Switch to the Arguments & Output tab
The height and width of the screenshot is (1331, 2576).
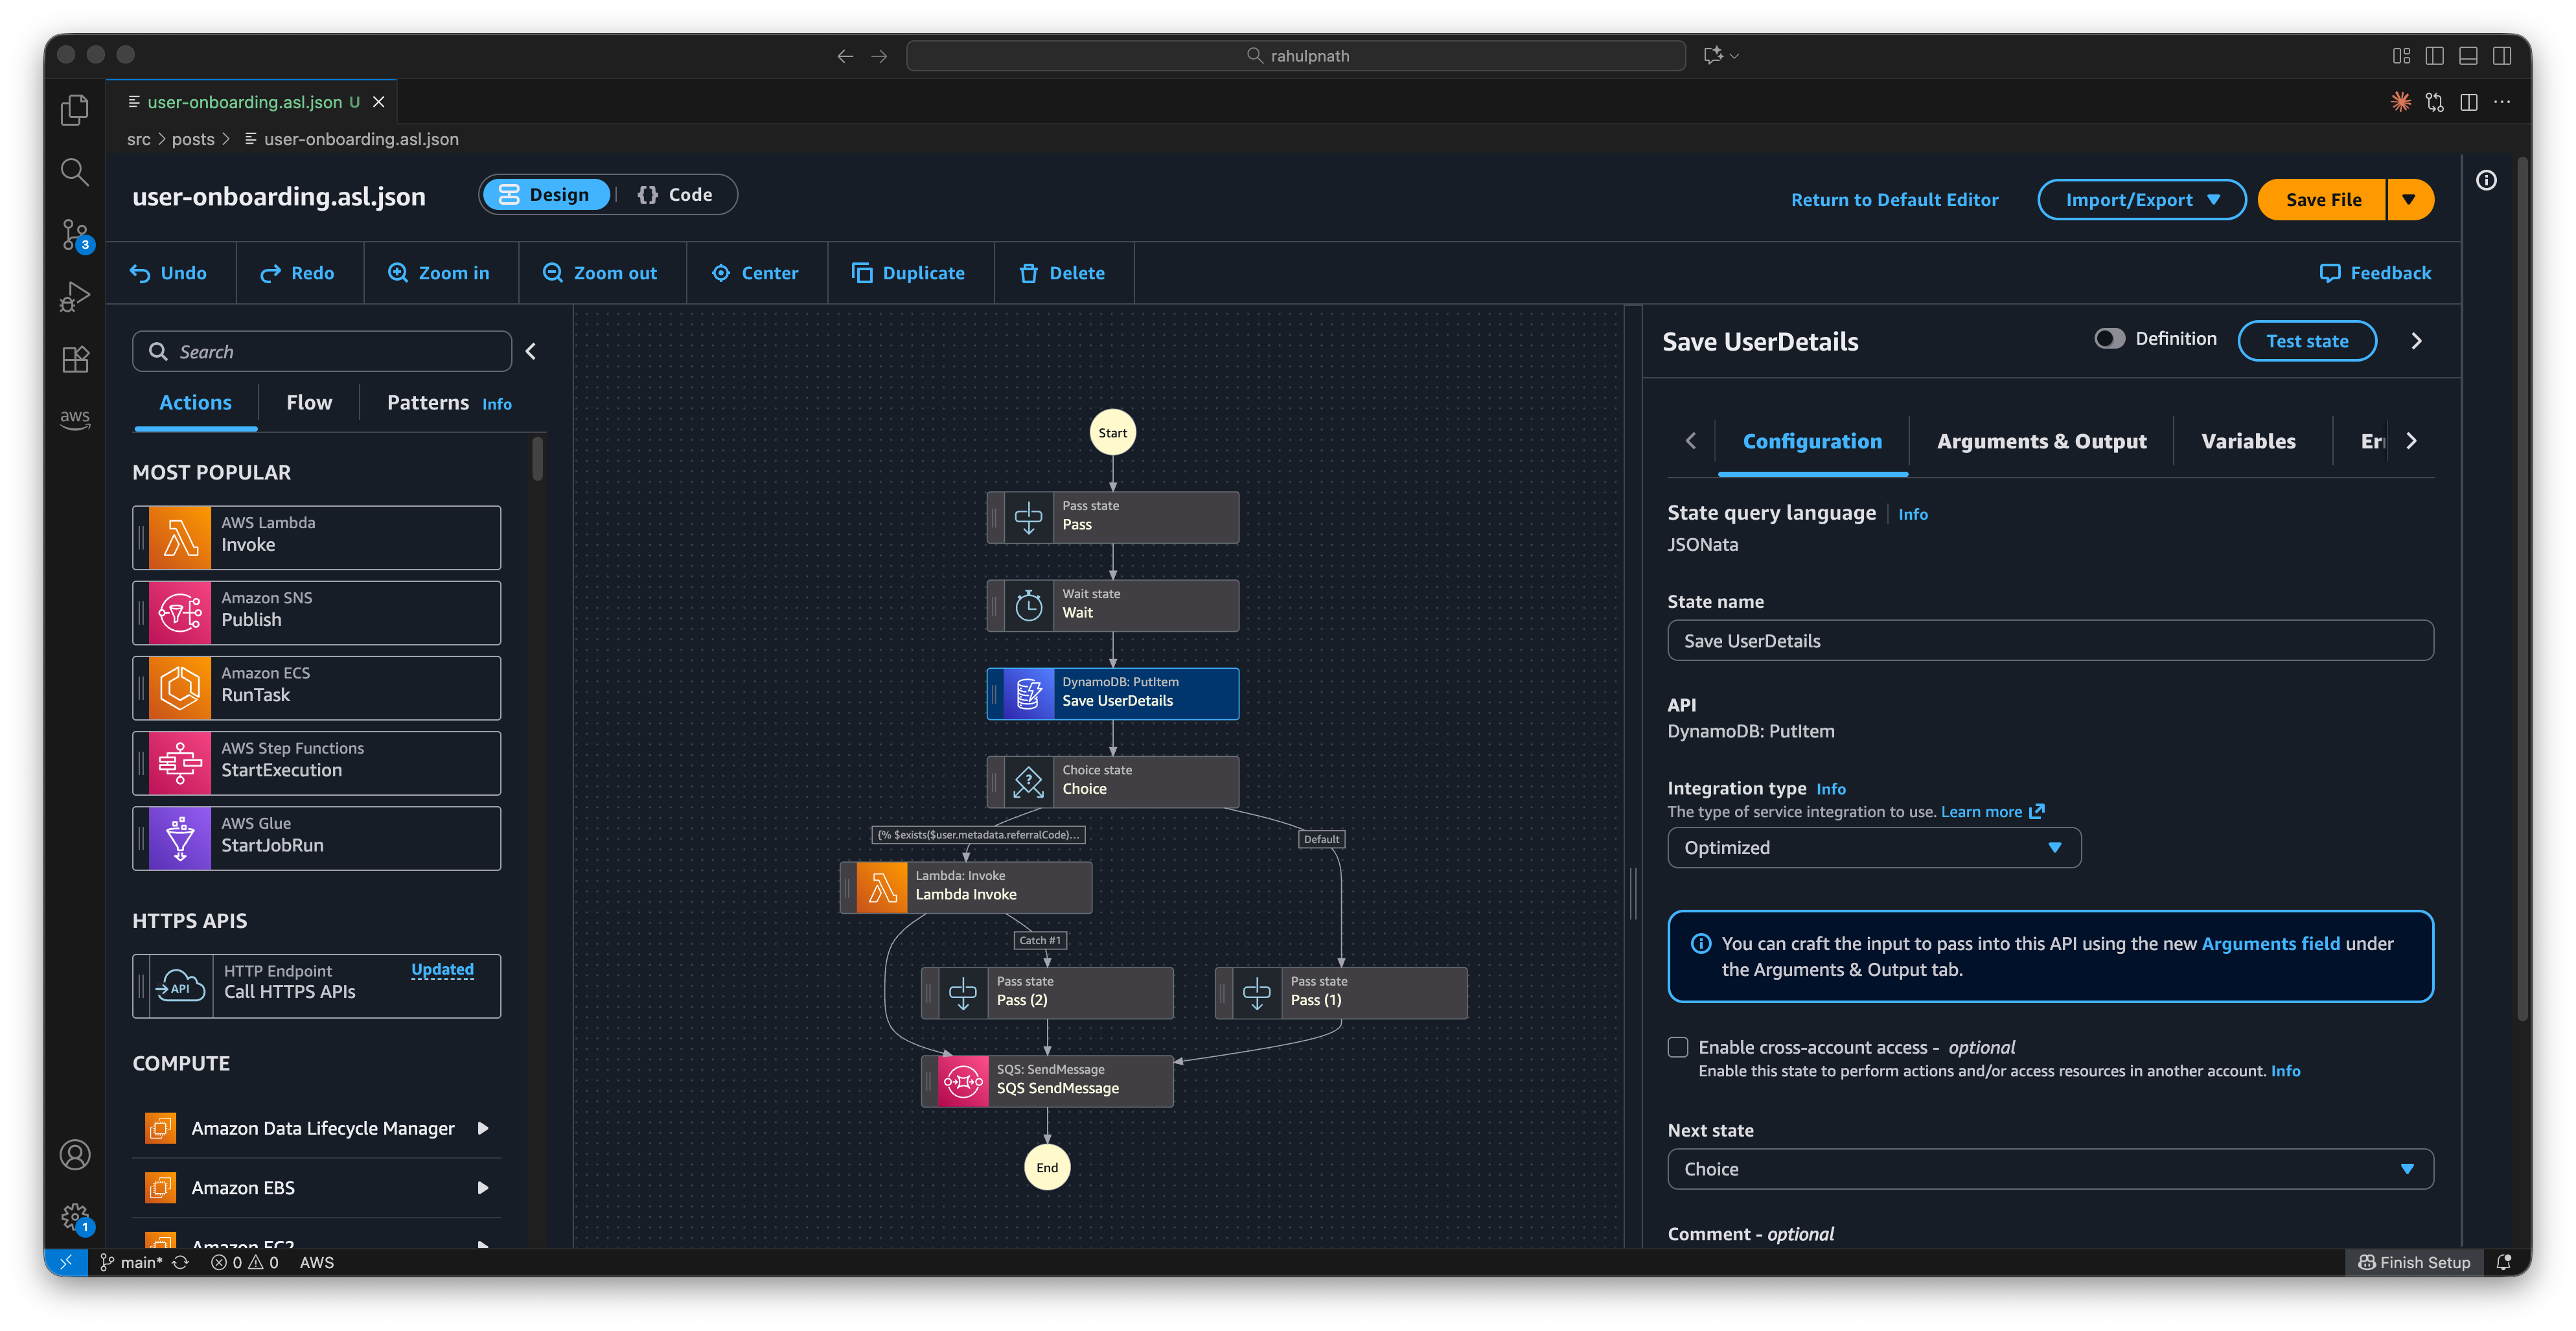(x=2041, y=441)
